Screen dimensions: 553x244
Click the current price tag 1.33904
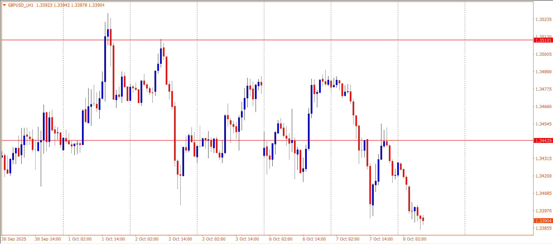(x=543, y=221)
